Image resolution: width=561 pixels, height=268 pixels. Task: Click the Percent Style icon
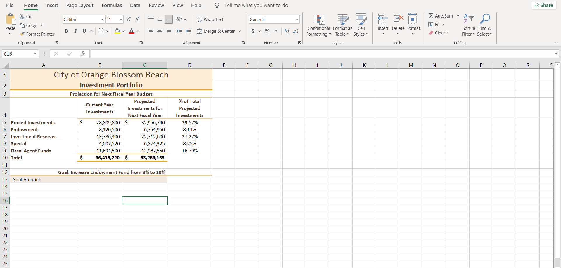pos(267,31)
